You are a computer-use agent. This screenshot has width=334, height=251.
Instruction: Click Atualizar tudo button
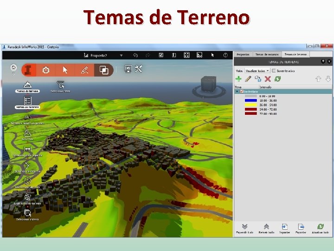[321, 229]
